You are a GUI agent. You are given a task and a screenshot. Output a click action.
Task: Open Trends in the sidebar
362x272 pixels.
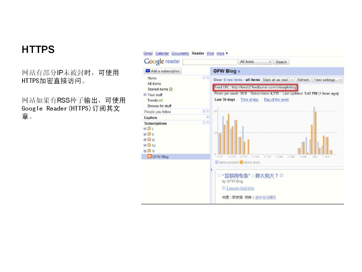coord(152,100)
